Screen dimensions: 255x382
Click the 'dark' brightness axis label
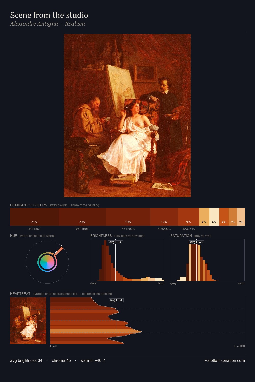[93, 283]
